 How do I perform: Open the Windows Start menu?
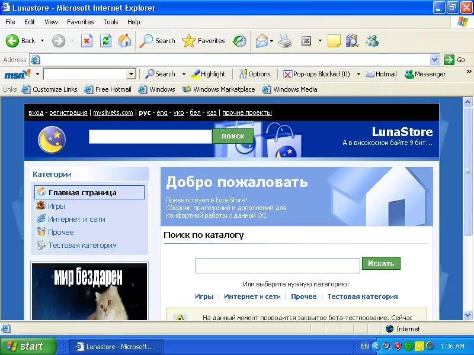click(28, 346)
